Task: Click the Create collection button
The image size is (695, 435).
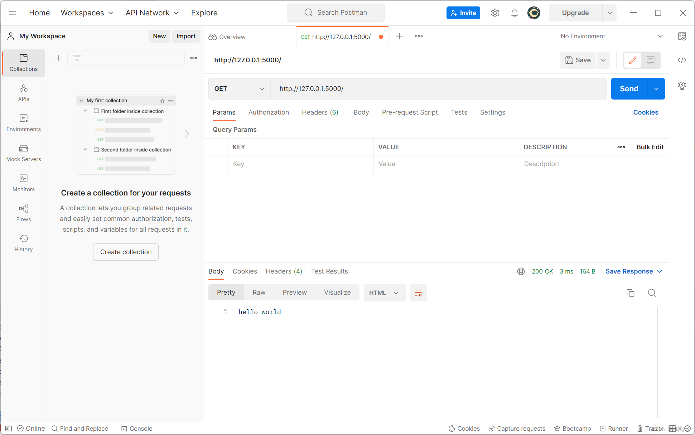Action: point(126,252)
